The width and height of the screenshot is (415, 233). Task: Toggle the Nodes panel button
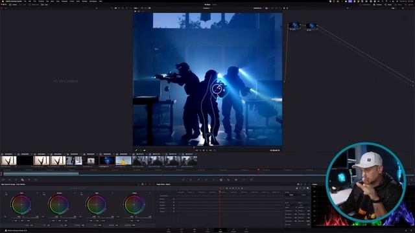click(x=388, y=5)
